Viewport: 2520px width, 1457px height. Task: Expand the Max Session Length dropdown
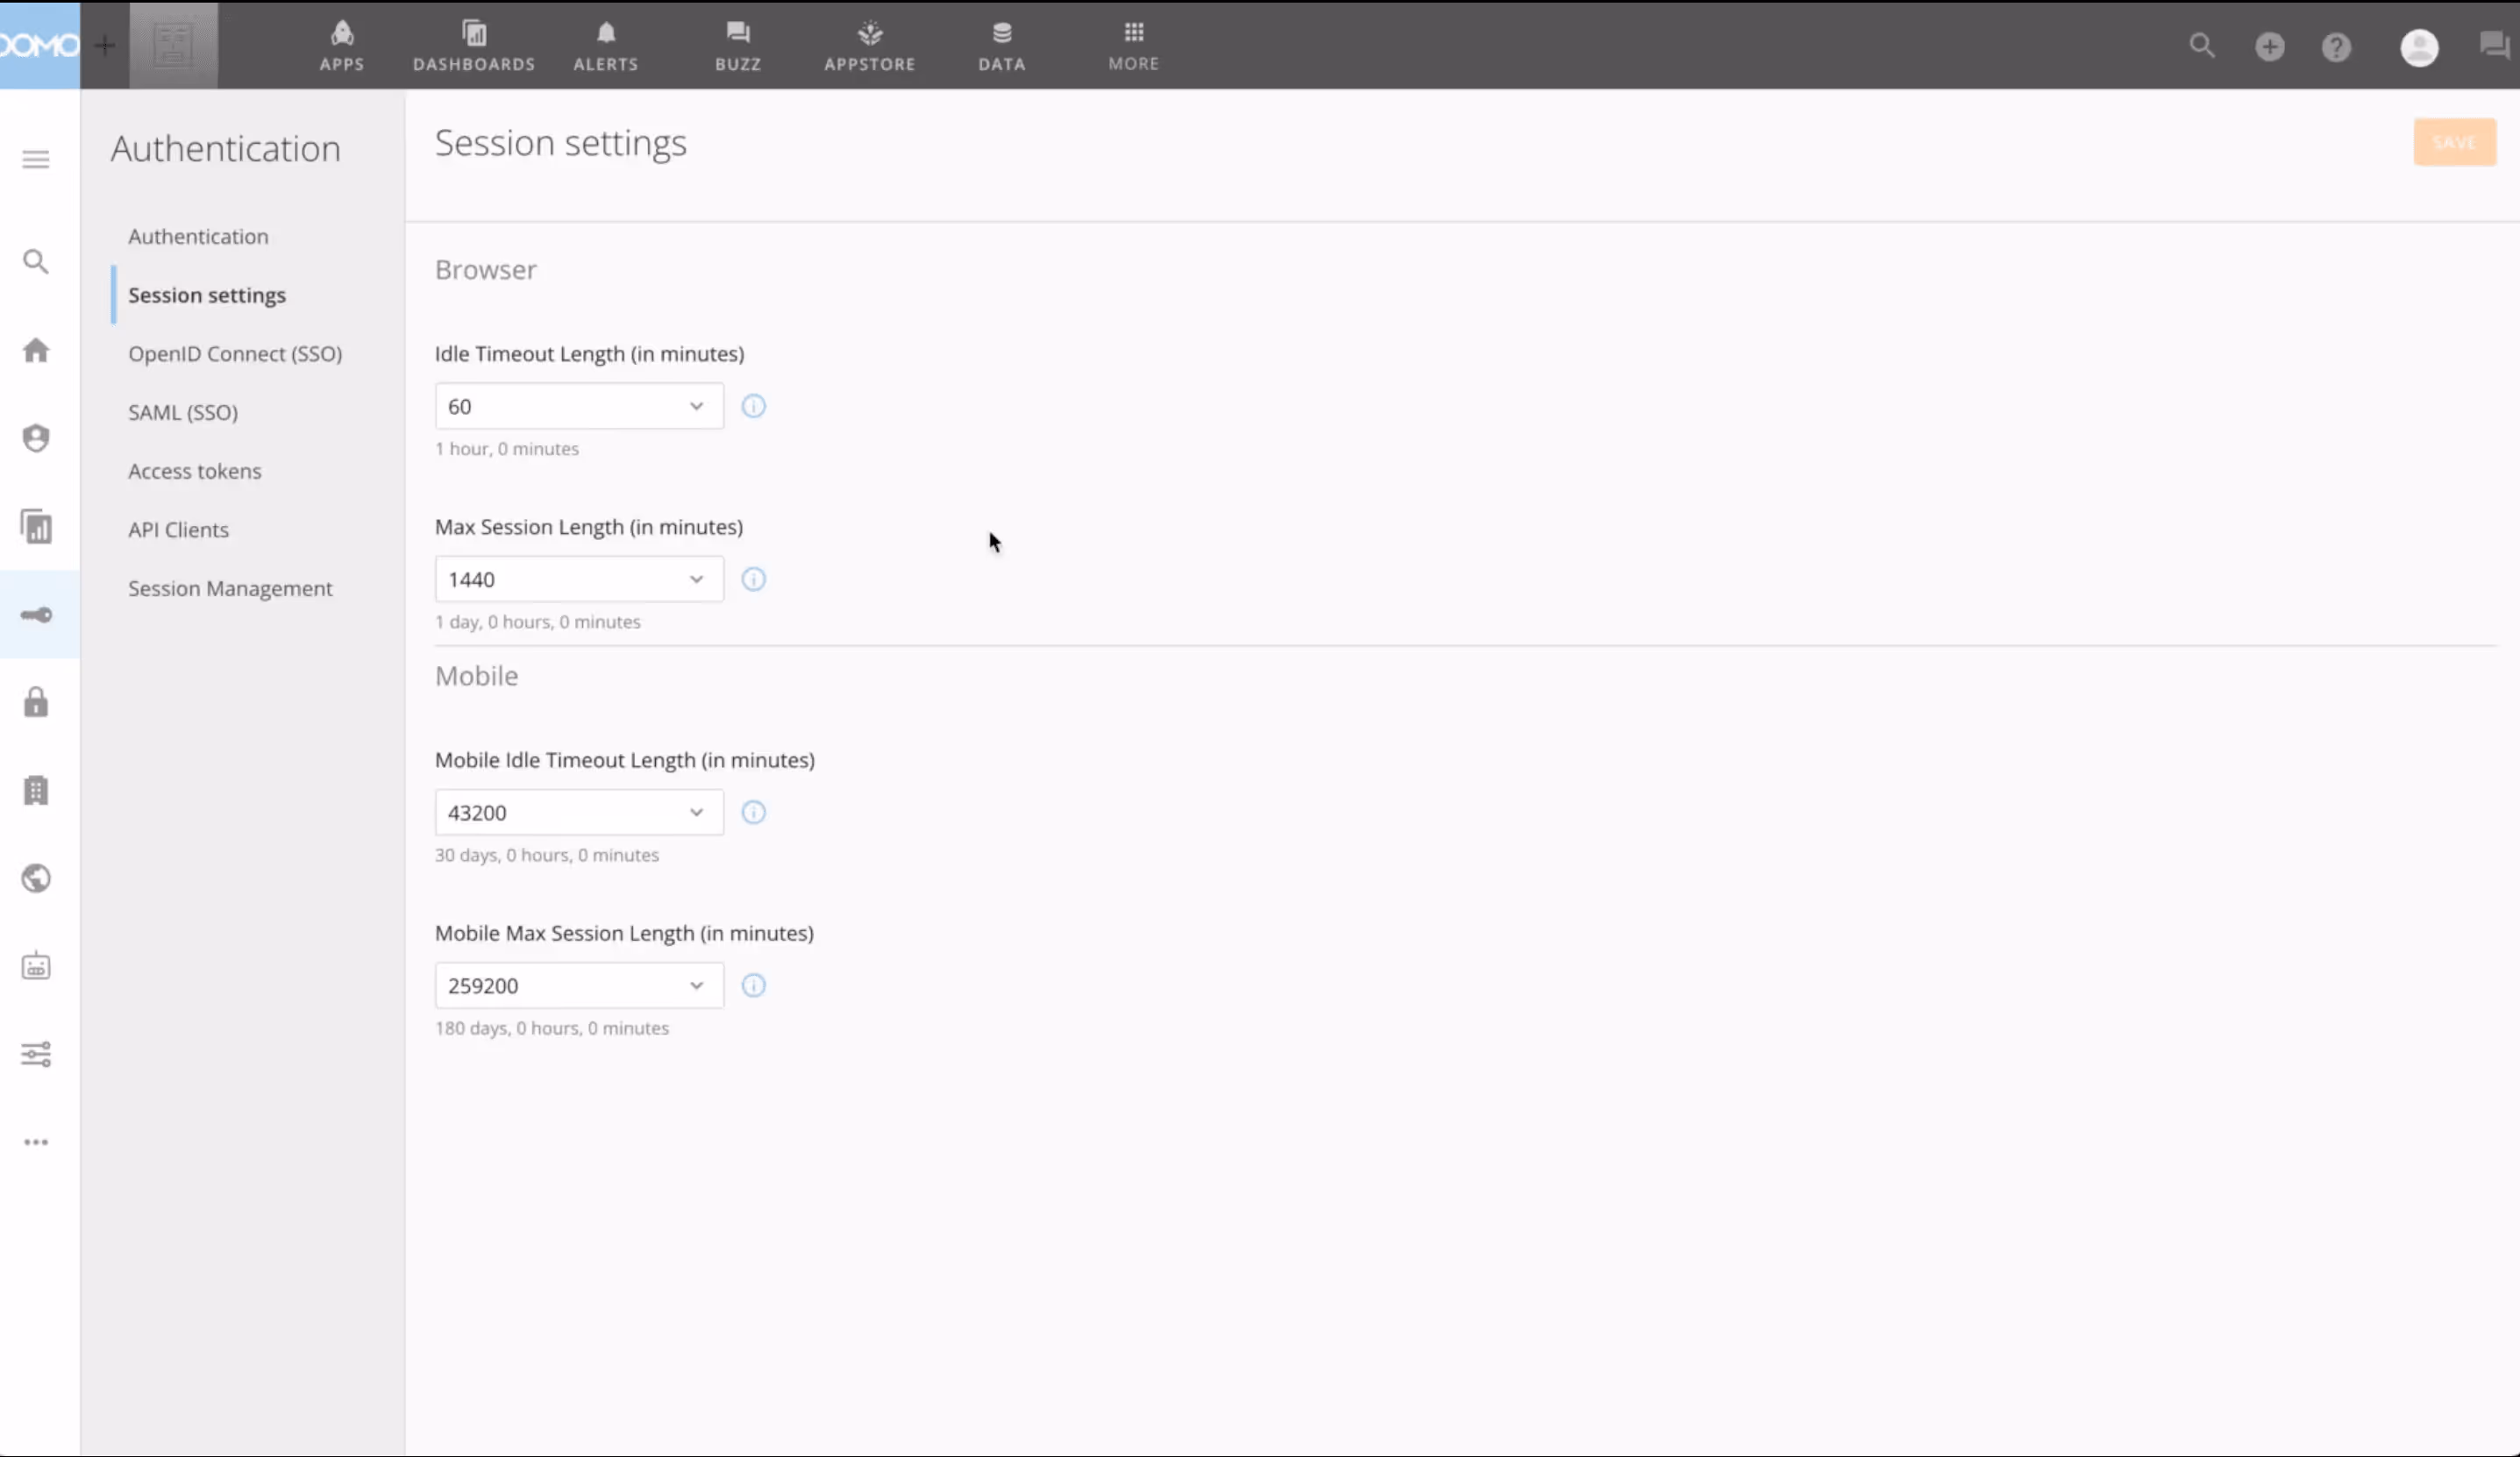pos(579,579)
